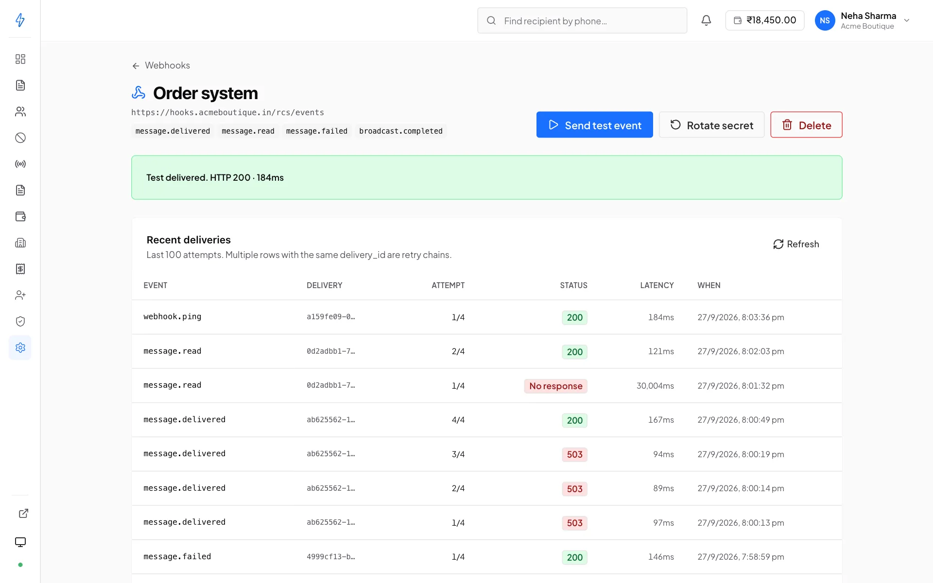Click the message.delivered event tag
Viewport: 933px width, 583px height.
point(173,131)
